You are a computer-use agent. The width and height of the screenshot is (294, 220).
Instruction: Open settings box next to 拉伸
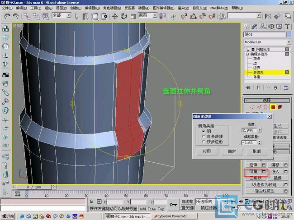pyautogui.click(x=264, y=165)
